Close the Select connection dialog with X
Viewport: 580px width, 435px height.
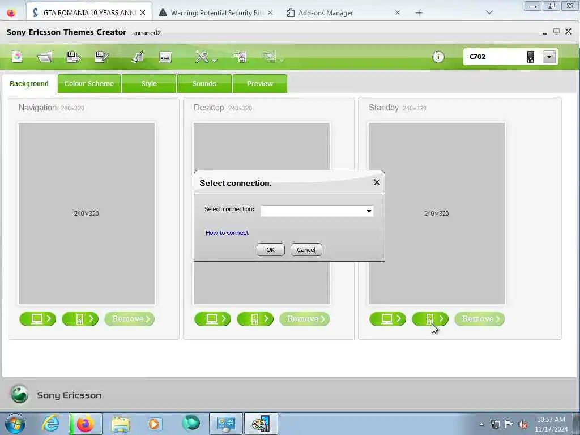377,182
